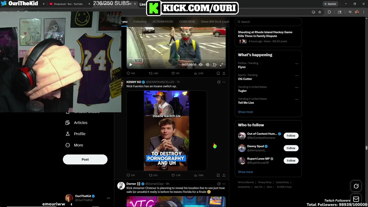Mute the video volume speaker icon
The height and width of the screenshot is (207, 368).
[201, 65]
